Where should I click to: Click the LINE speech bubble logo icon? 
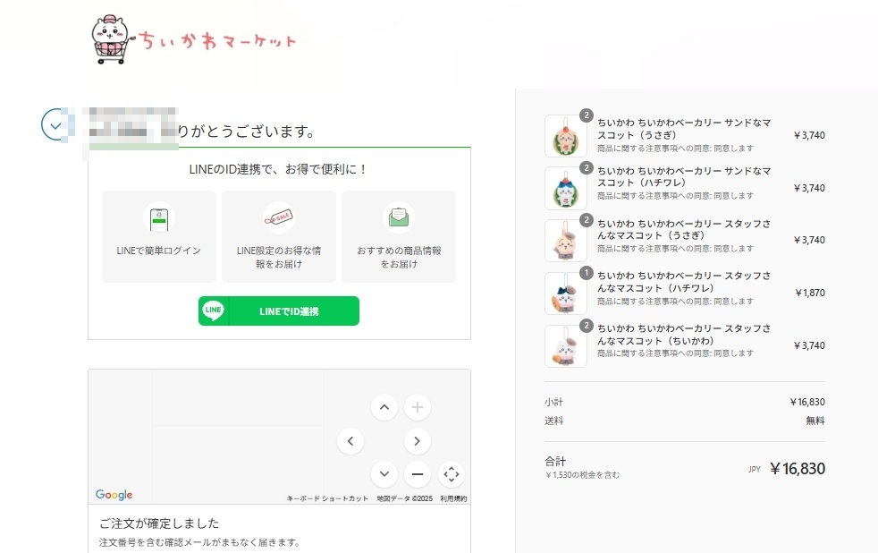point(214,311)
